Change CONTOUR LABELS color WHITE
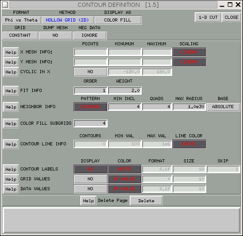Screen dimensions: 243x236 (x=125, y=169)
